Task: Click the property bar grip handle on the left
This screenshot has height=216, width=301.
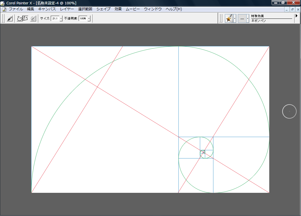Action: [3, 18]
